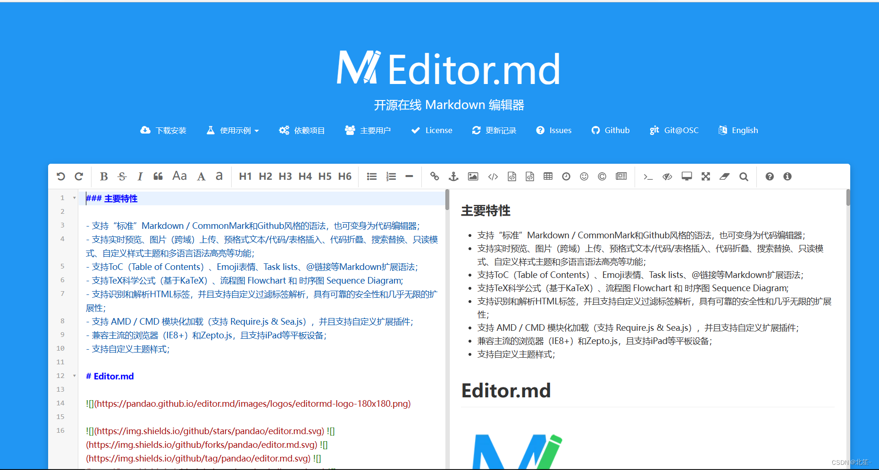Insert inline code
Viewport: 879px width, 470px height.
tap(493, 176)
